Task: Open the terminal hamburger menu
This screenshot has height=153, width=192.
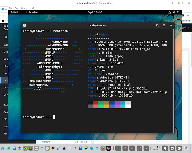Action: click(x=164, y=25)
